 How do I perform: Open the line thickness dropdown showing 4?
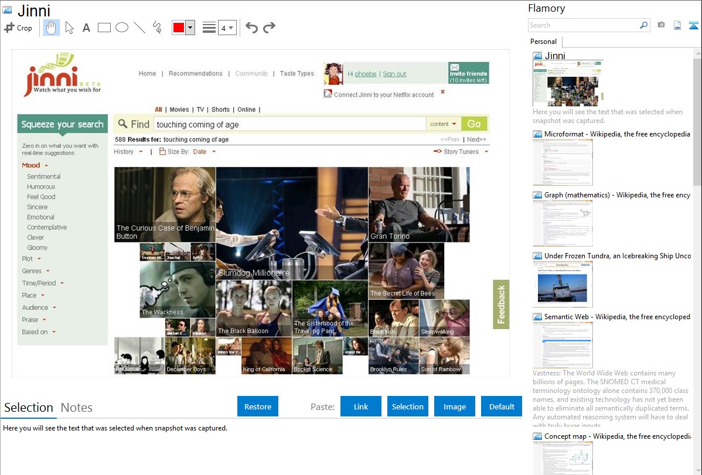[227, 28]
